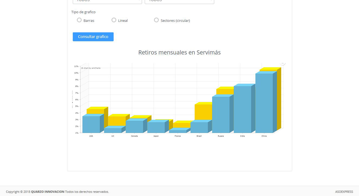This screenshot has width=359, height=196.
Task: Click the Tipo de grafico label
Action: click(x=83, y=12)
